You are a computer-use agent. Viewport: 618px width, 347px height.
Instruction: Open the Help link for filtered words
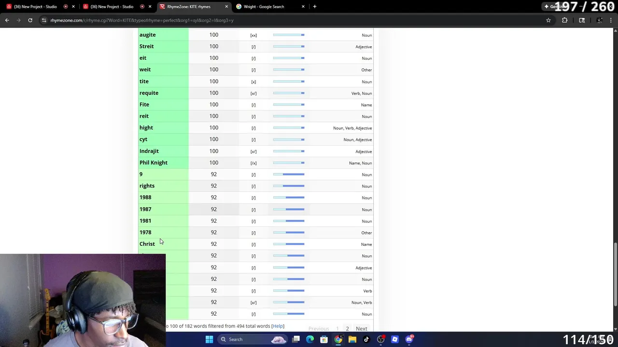pos(278,326)
